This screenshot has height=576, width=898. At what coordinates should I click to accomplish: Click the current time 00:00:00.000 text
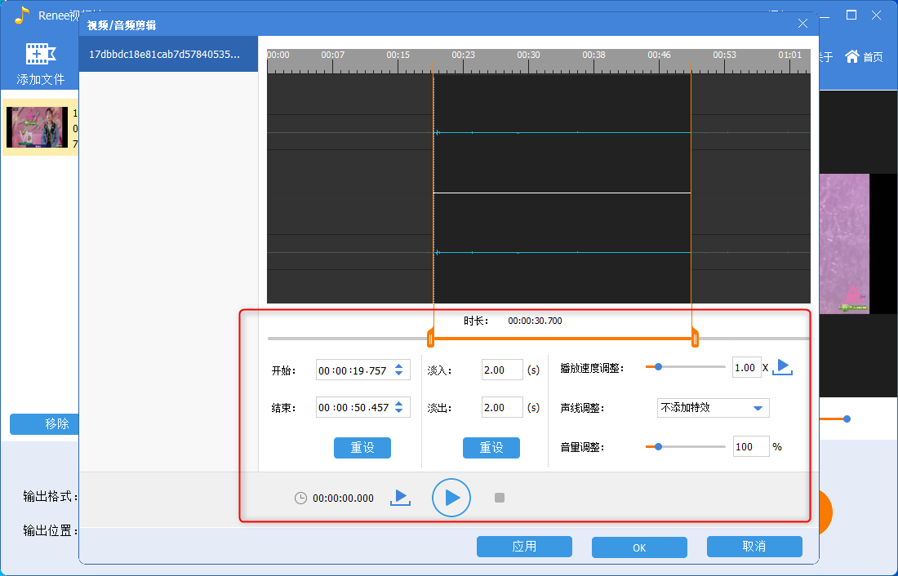tap(343, 498)
